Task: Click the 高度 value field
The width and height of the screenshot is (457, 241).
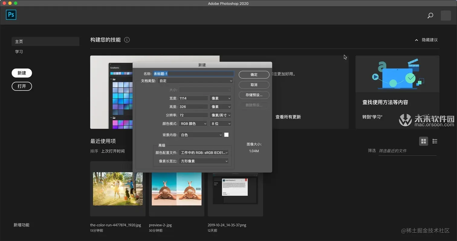Action: (x=193, y=107)
